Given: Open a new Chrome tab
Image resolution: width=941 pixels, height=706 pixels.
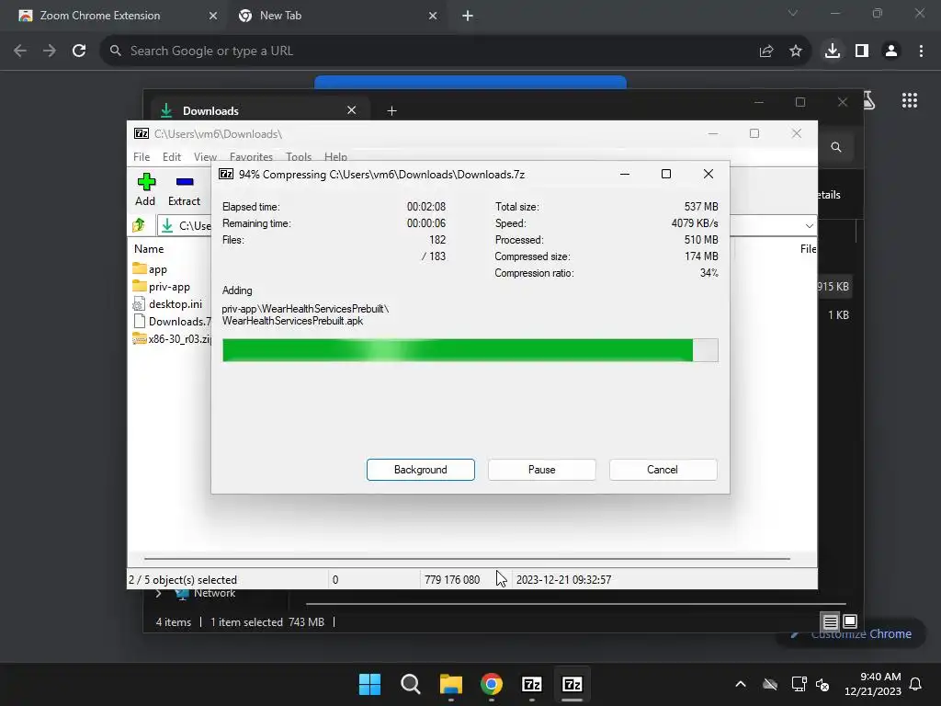Looking at the screenshot, I should [x=468, y=16].
